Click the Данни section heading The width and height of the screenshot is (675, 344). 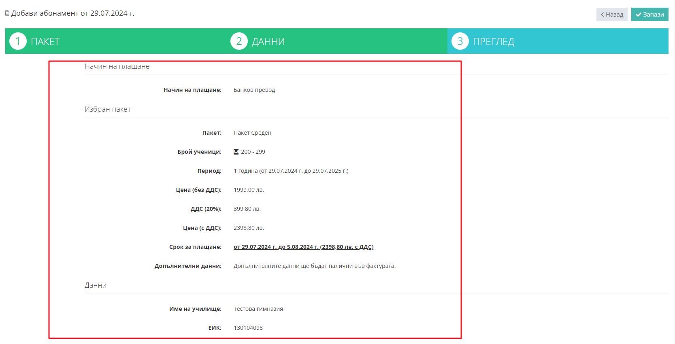[96, 285]
